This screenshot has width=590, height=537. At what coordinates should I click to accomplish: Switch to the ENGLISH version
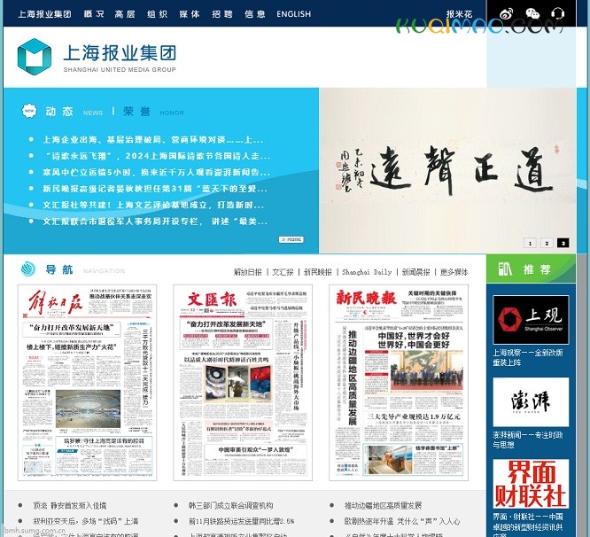pyautogui.click(x=294, y=14)
